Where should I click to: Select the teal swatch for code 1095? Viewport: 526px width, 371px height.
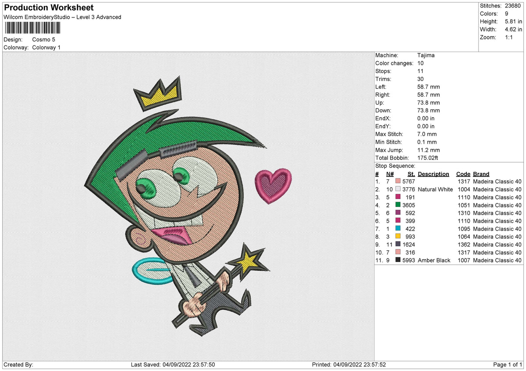tap(398, 228)
